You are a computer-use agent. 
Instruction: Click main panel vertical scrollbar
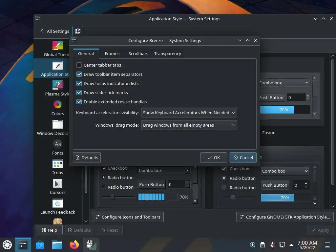coord(333,122)
